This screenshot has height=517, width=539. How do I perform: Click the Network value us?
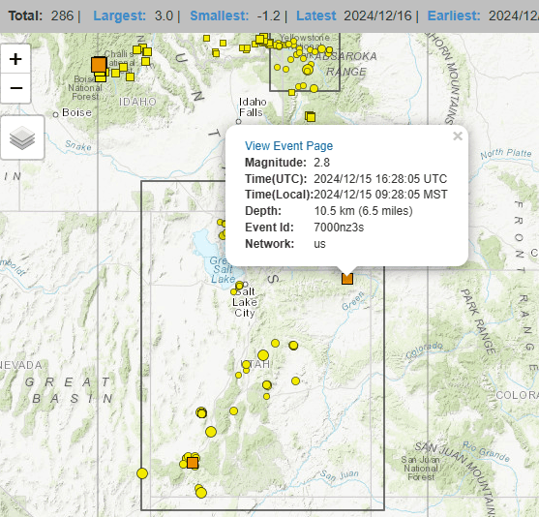tap(319, 244)
